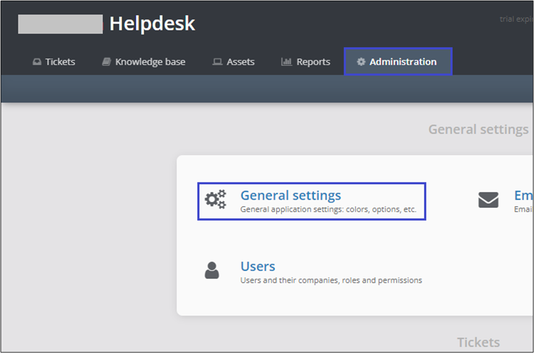This screenshot has width=534, height=353.
Task: Click the trial expiration notice text
Action: point(516,19)
